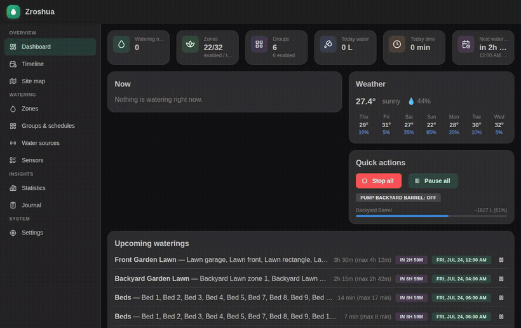Click the Water sources signal icon
This screenshot has width=521, height=328.
13,143
